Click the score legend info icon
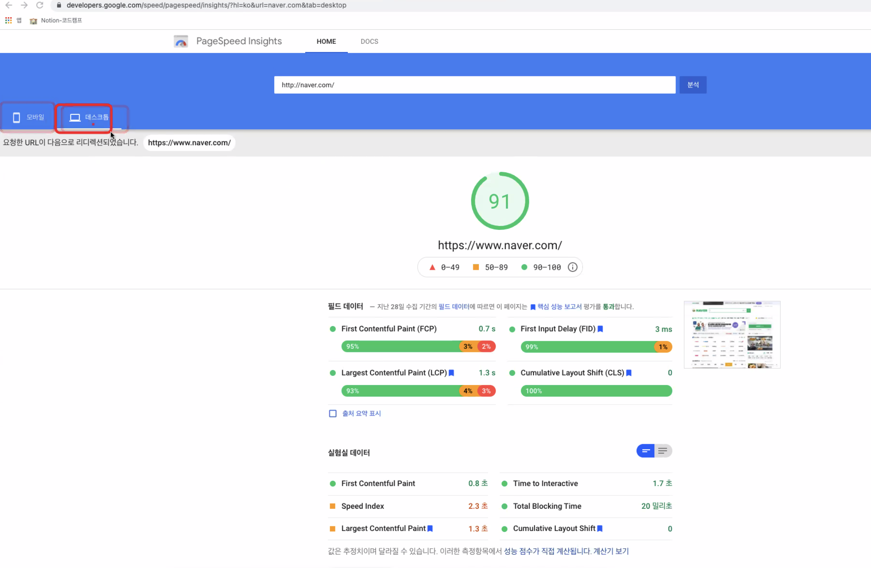The height and width of the screenshot is (568, 871). pos(572,267)
